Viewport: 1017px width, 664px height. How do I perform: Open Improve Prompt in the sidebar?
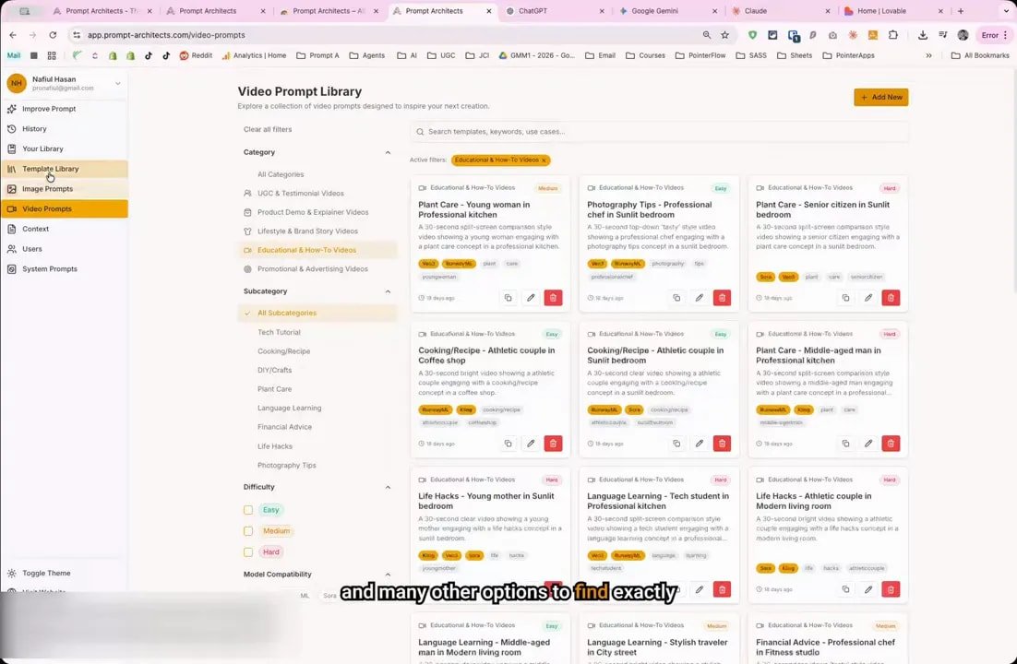tap(65, 109)
